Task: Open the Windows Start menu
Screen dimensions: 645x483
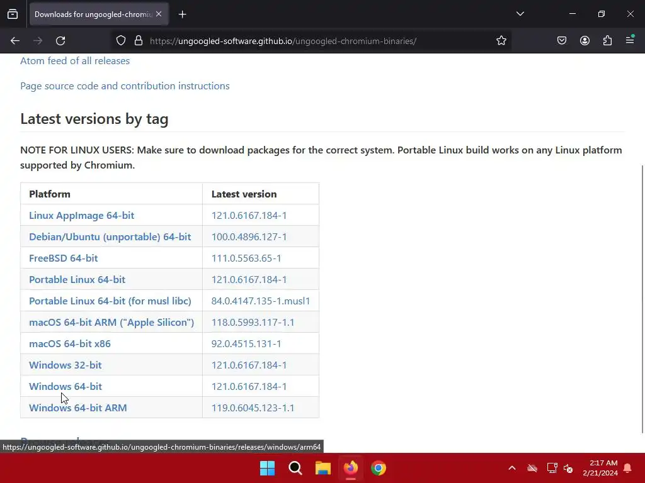Action: (x=267, y=468)
